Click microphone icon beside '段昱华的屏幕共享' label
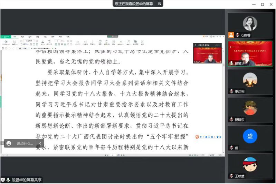 pyautogui.click(x=8, y=180)
